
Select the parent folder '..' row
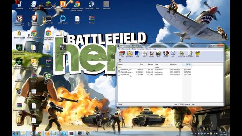(154, 67)
